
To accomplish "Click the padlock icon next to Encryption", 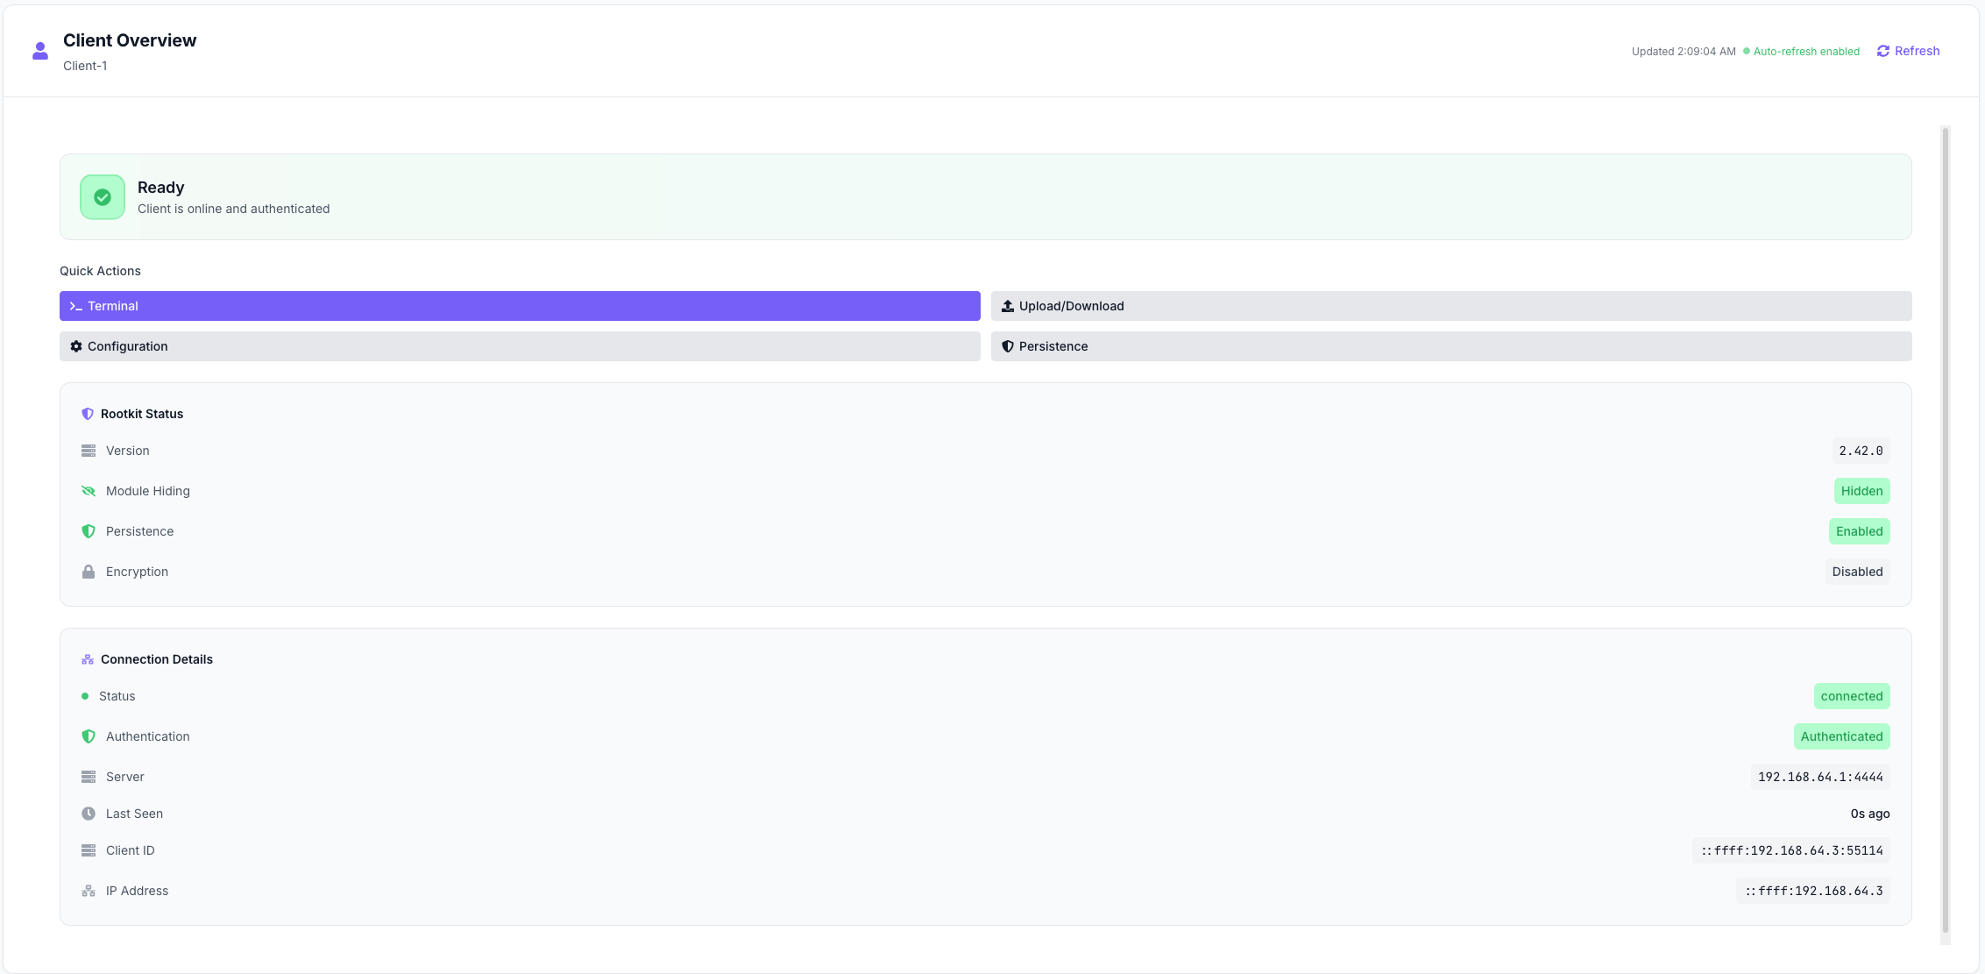I will (89, 572).
